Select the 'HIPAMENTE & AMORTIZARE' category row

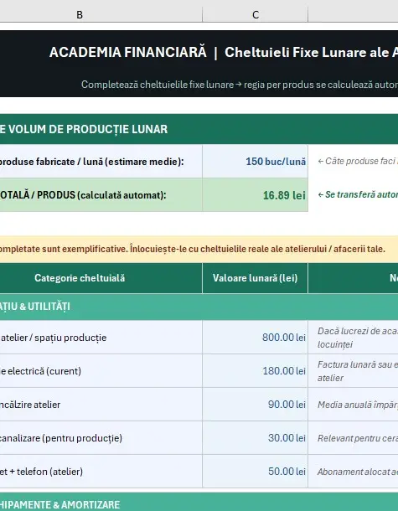coord(199,502)
